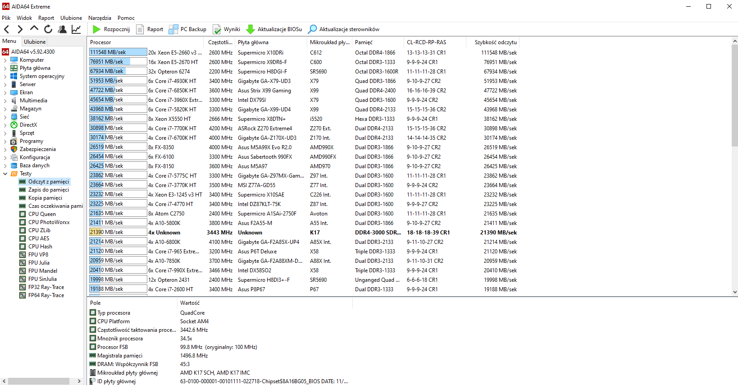The image size is (738, 385).
Task: Click the refresh icon in toolbar
Action: pos(48,29)
